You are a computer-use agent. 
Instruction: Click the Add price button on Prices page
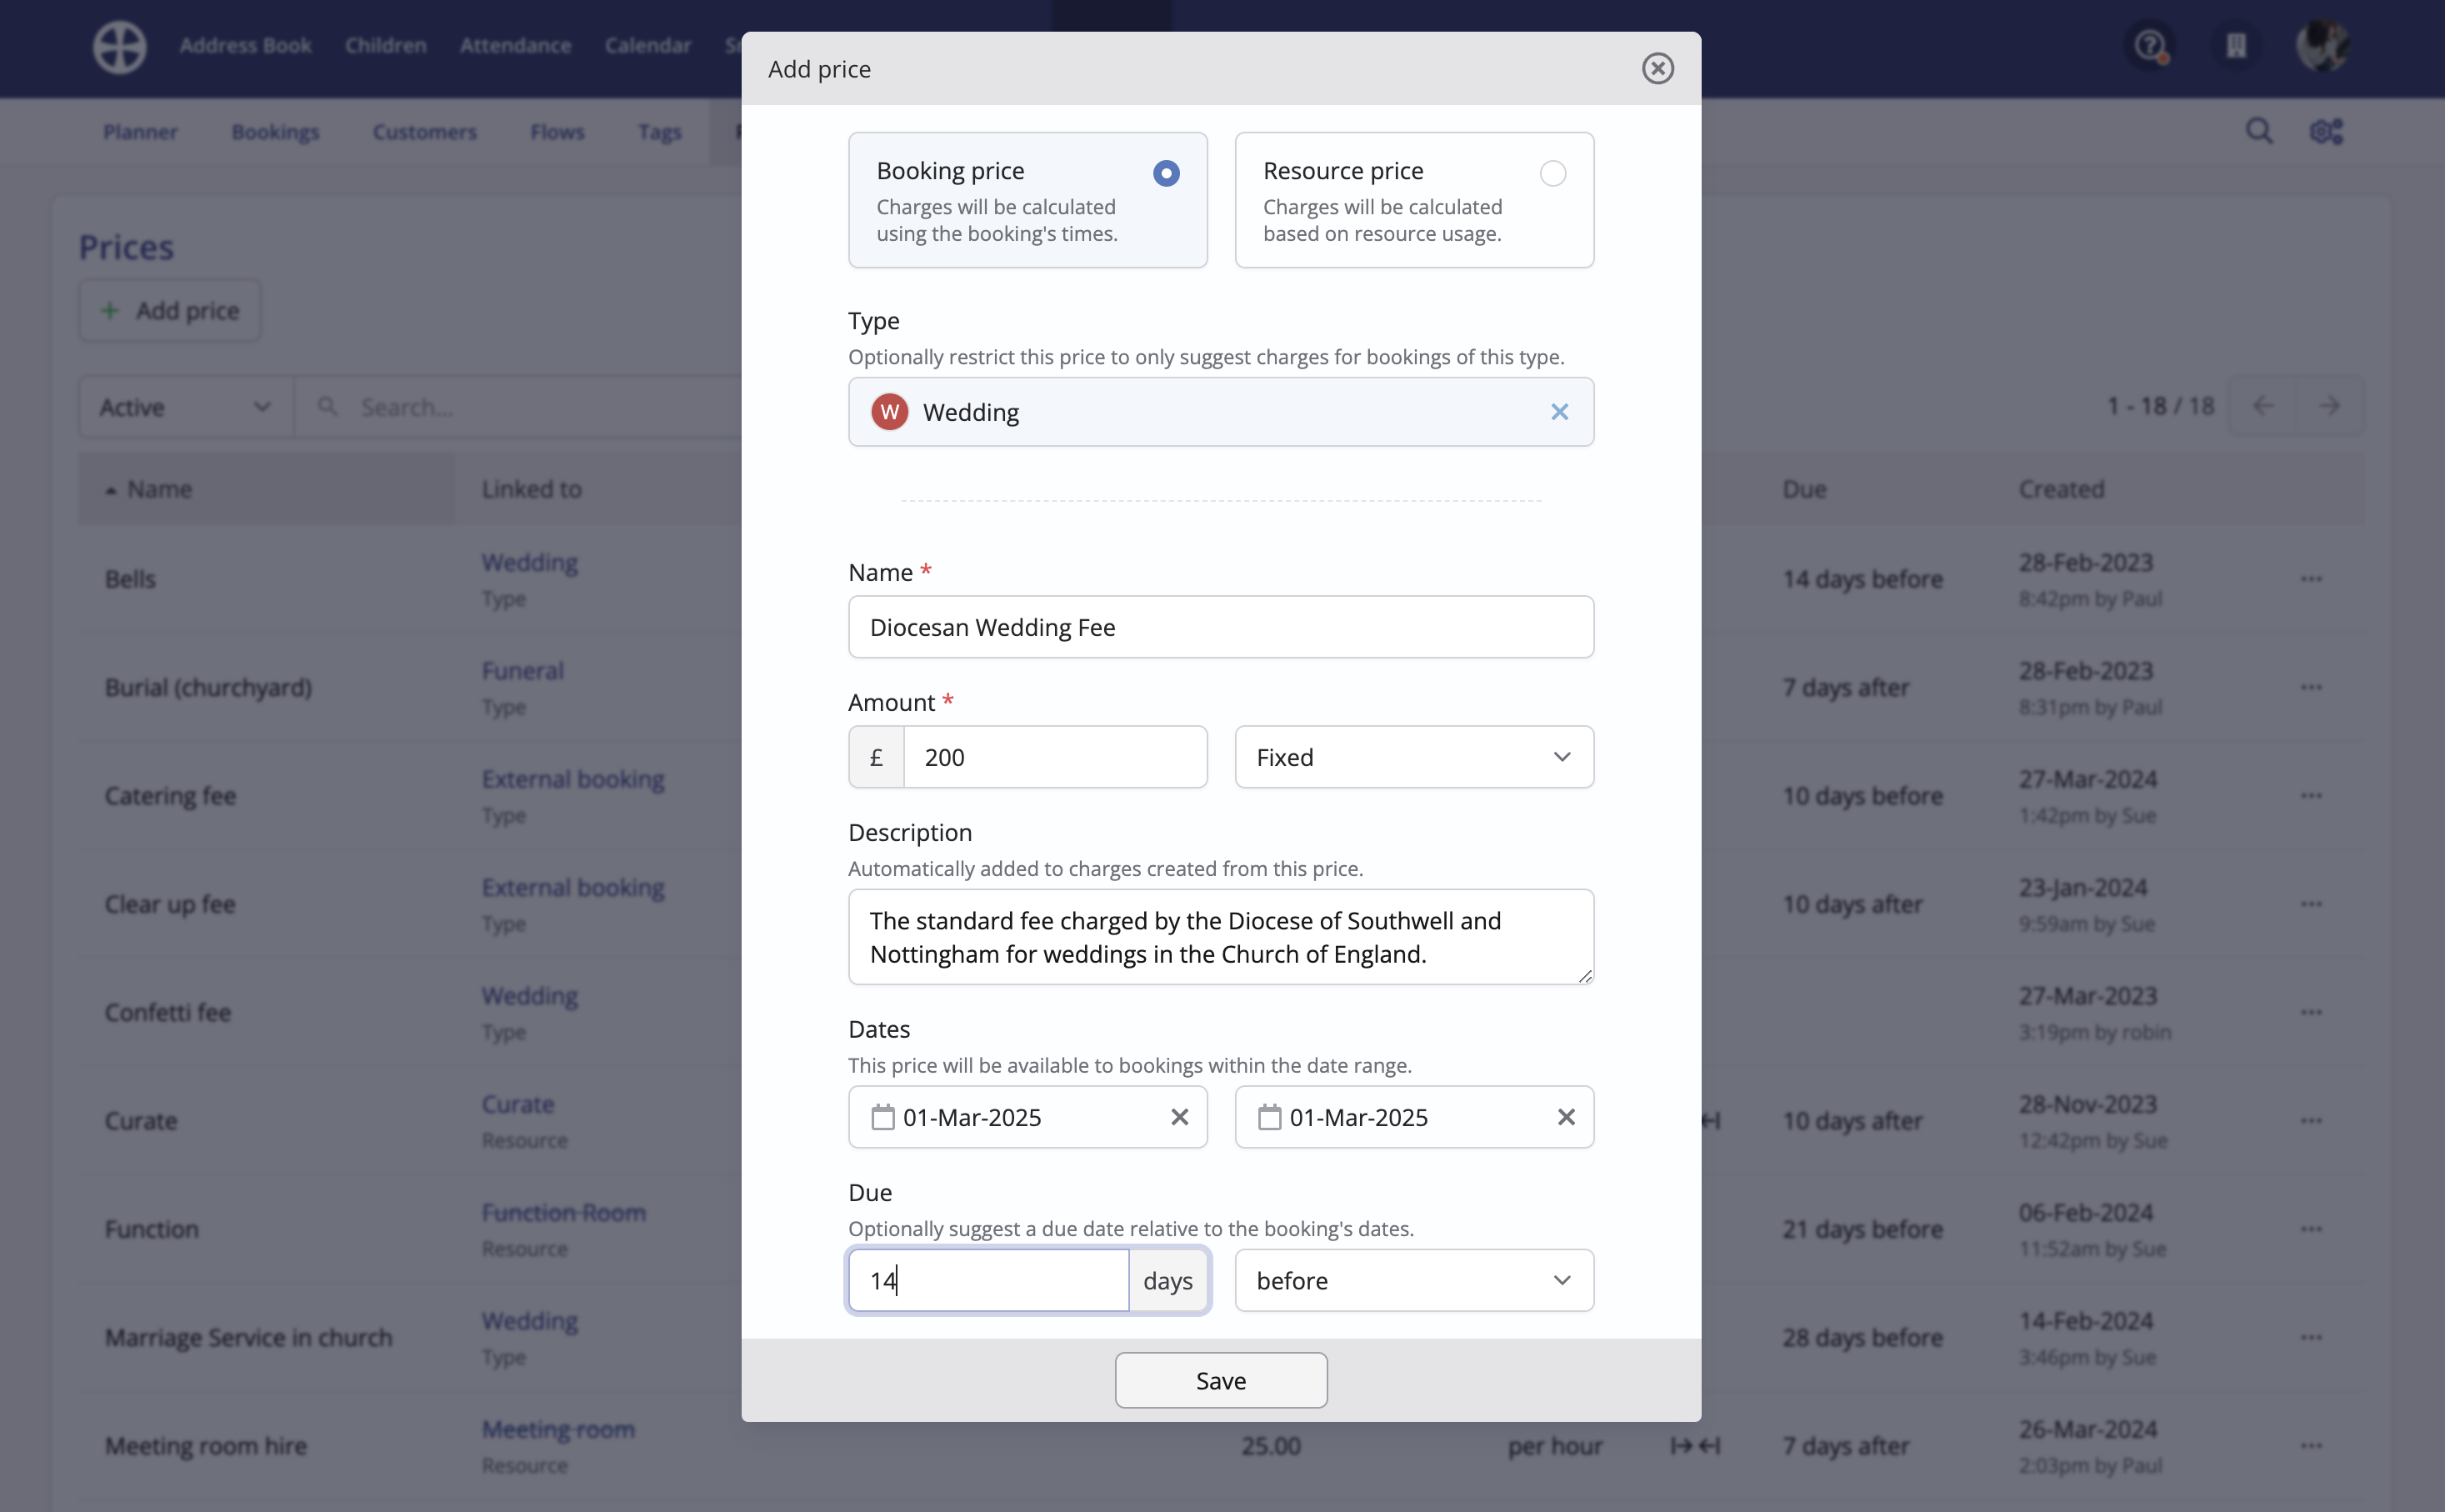pyautogui.click(x=170, y=311)
